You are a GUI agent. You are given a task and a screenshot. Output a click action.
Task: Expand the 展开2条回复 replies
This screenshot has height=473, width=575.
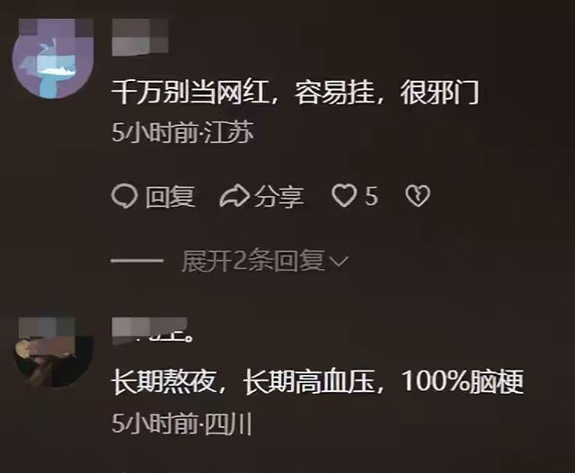pos(253,262)
